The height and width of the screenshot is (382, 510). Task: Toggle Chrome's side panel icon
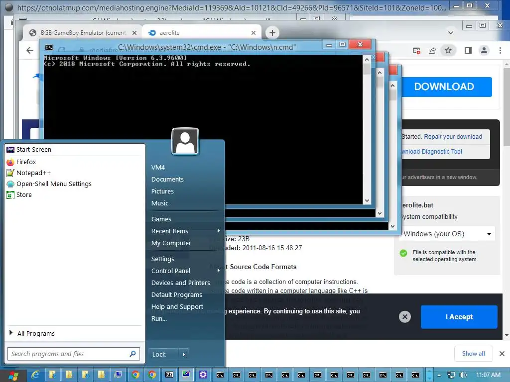point(468,50)
